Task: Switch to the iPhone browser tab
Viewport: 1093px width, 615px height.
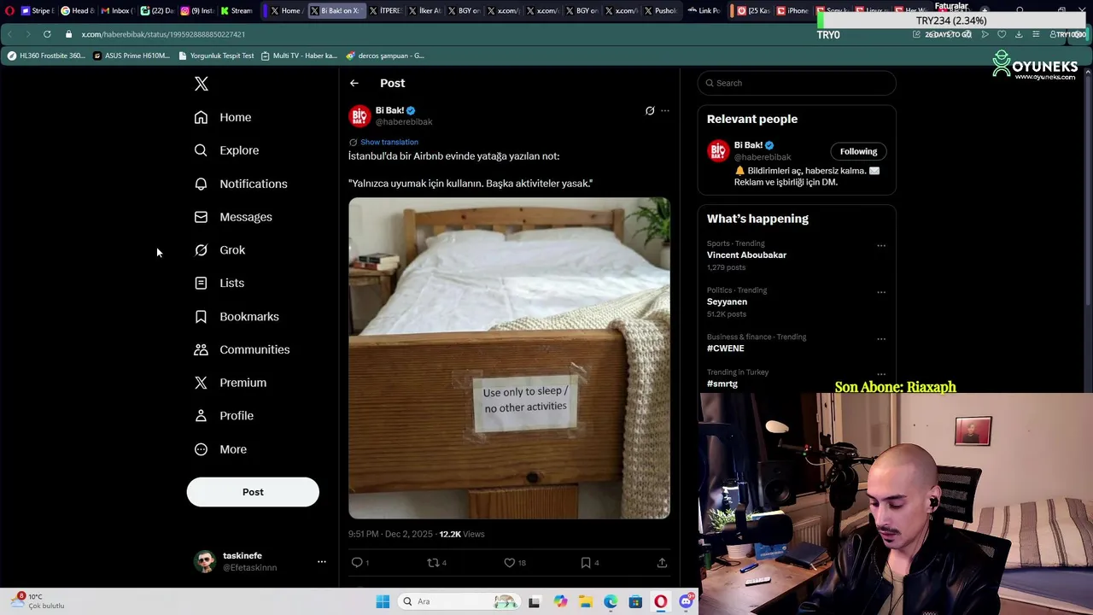Action: coord(792,11)
